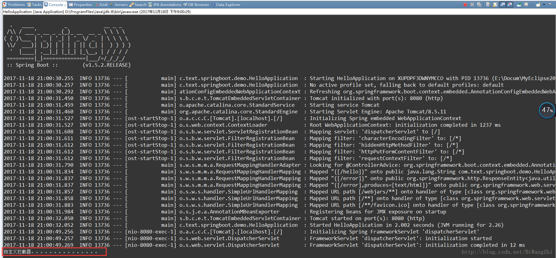This screenshot has width=556, height=258.
Task: Click 'o.s.b.w.servlet.ServletRegistrationBean' logger name
Action: (238, 132)
